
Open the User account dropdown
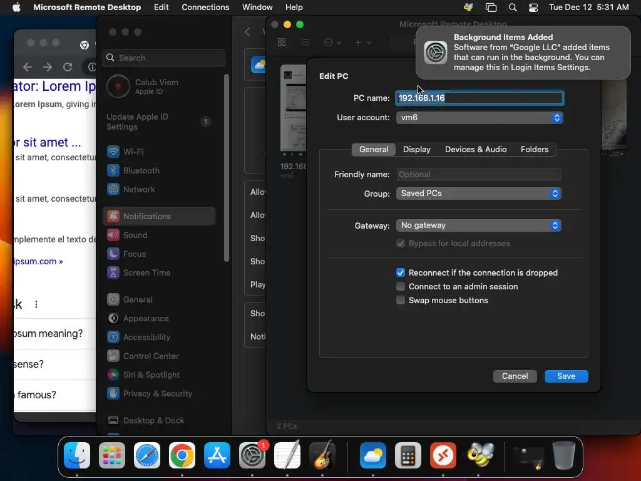[x=479, y=118]
